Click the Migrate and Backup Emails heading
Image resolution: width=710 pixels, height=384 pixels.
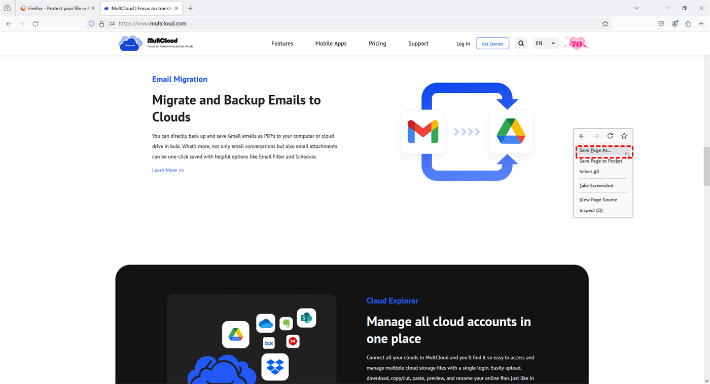coord(236,108)
